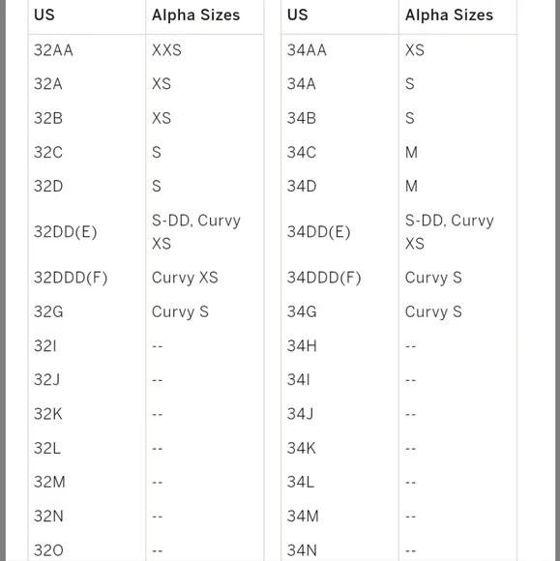Image resolution: width=560 pixels, height=561 pixels.
Task: Click the 34H size cell
Action: click(x=302, y=346)
